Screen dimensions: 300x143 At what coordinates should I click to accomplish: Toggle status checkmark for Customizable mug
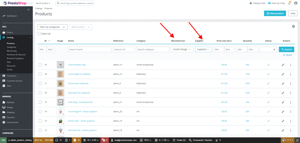pyautogui.click(x=268, y=65)
